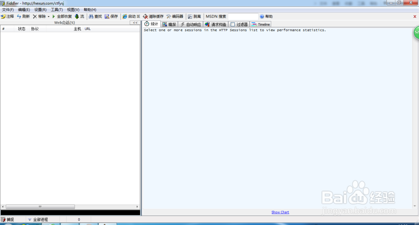Viewport: 419px width, 225px height.
Task: Click into the MSDN 搜索 input field
Action: pyautogui.click(x=243, y=17)
